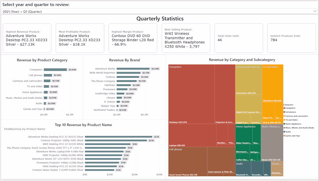Select The Phone Company brand bar

126,81
